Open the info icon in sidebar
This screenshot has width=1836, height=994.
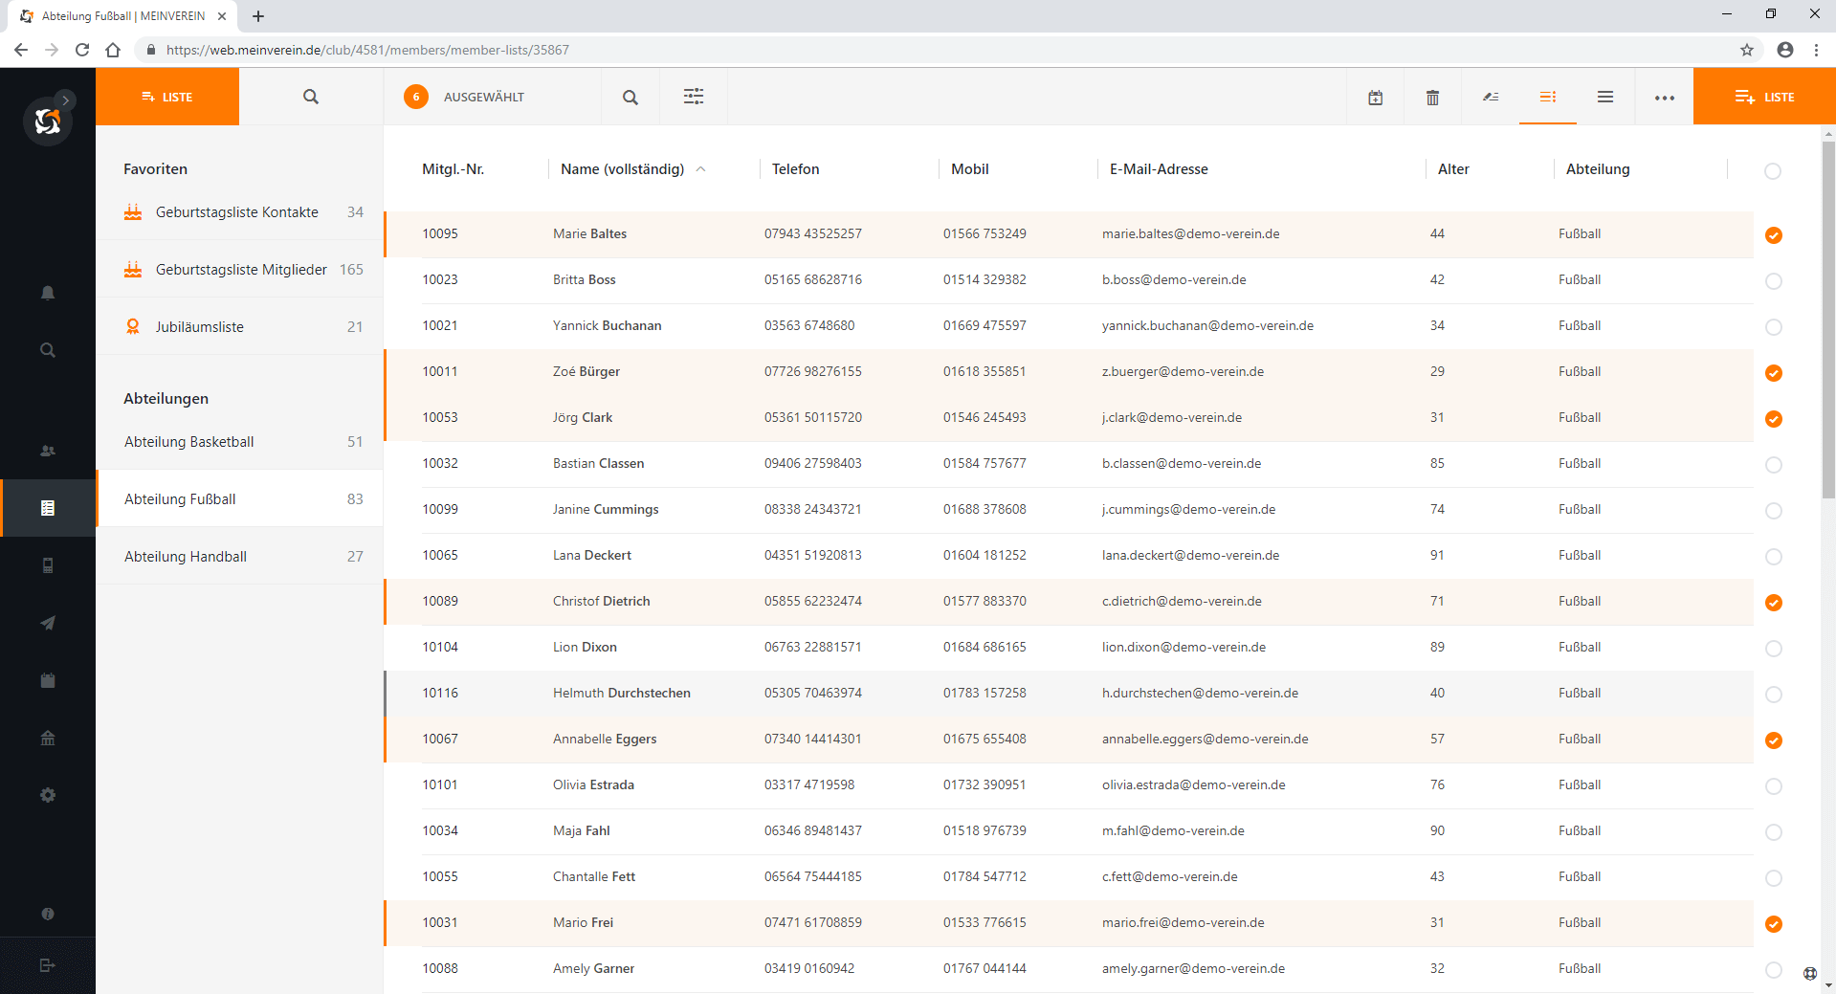point(48,914)
